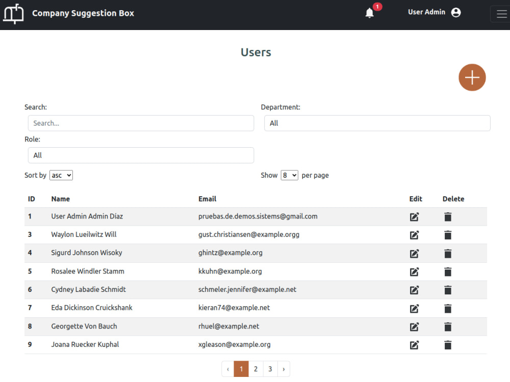The width and height of the screenshot is (510, 382).
Task: Select email kkuhn@example.org
Action: click(230, 271)
